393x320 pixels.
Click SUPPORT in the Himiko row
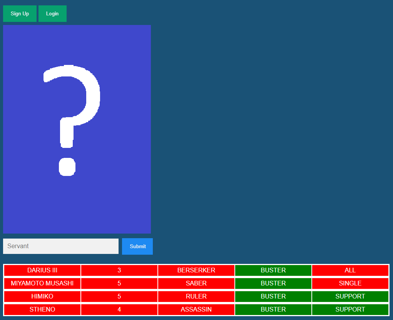click(350, 296)
